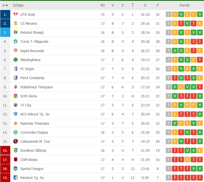This screenshot has height=182, width=204.
Task: Sort standings by goals column G
Action: 145,5
